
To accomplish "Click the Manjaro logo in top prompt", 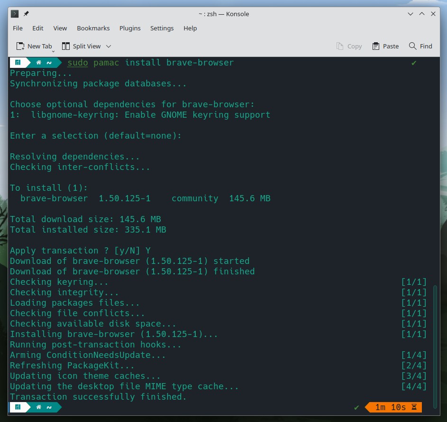I will [x=18, y=63].
